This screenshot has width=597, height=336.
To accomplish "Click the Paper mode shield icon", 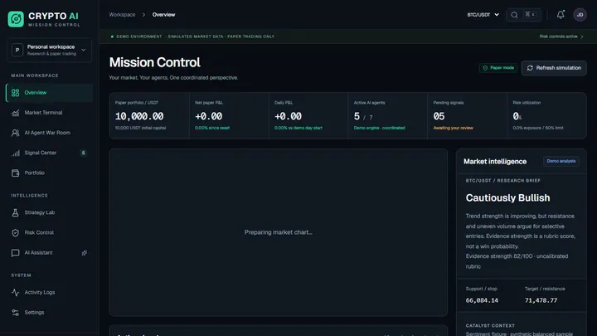I will (485, 68).
